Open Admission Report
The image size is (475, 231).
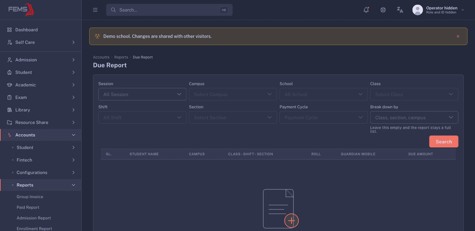[34, 218]
